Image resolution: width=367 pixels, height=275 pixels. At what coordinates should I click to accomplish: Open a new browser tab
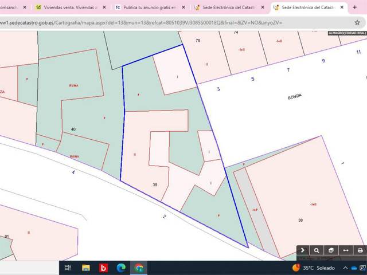click(354, 7)
